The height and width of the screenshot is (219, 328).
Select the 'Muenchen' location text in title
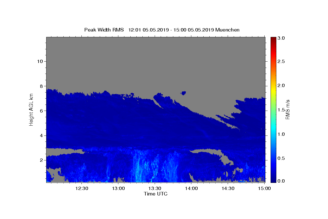click(227, 30)
